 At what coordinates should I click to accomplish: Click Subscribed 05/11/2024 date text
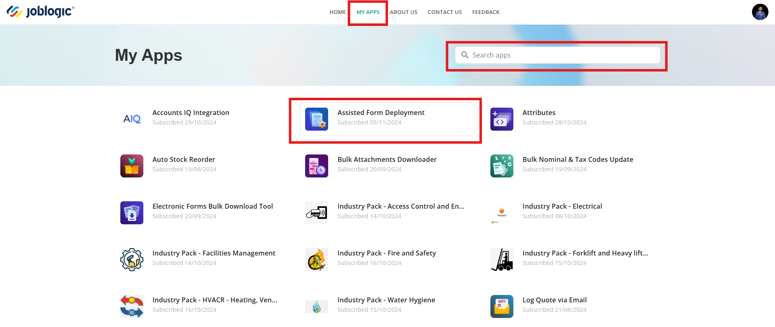369,122
